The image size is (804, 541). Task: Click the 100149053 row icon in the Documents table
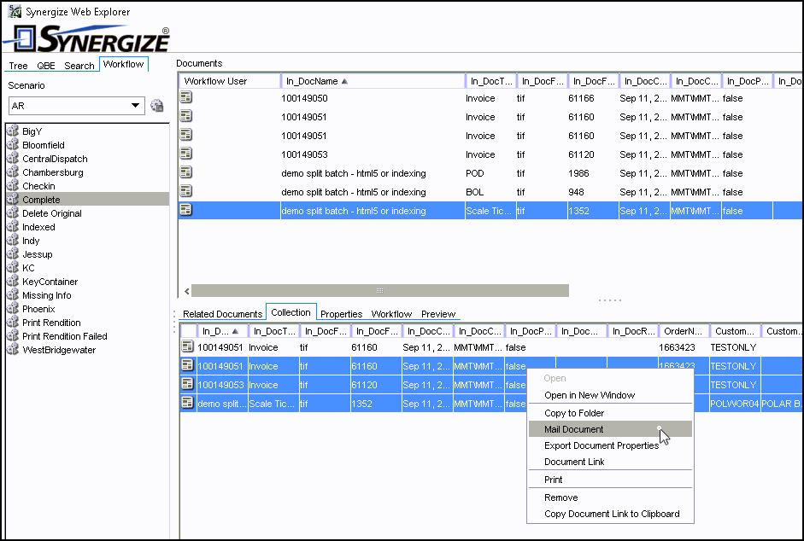click(185, 154)
